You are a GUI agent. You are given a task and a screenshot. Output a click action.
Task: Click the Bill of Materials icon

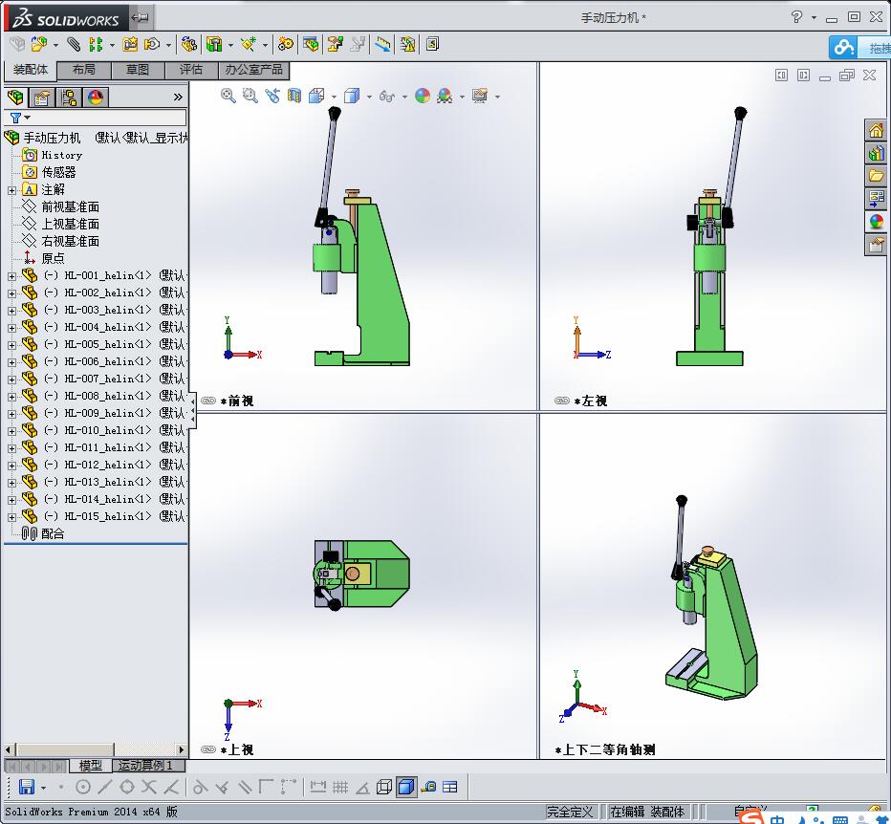311,44
